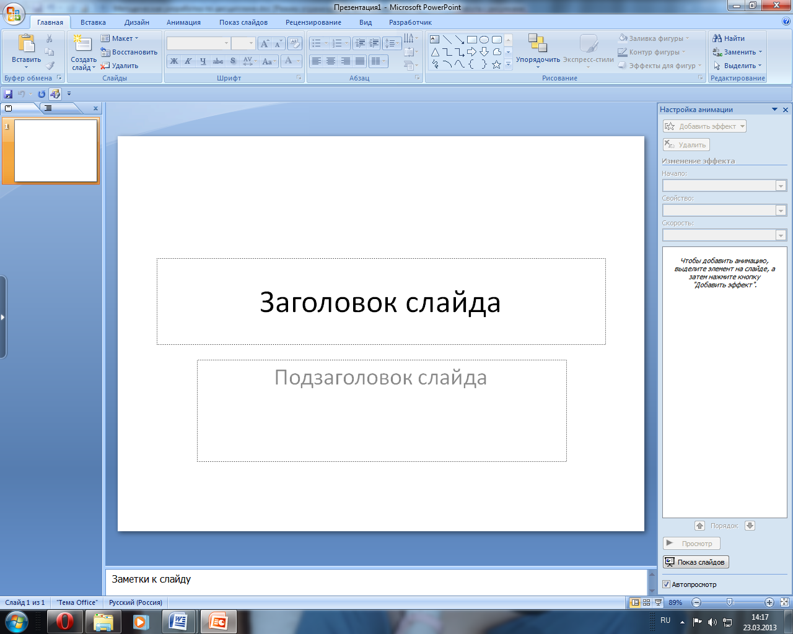Click the Save floppy disk icon

[x=8, y=94]
